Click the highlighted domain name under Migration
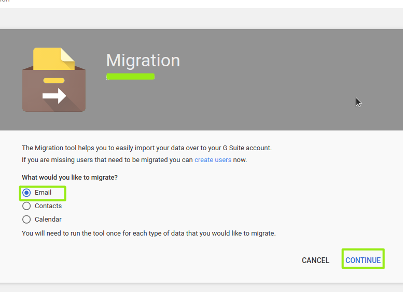This screenshot has width=403, height=292. coord(130,77)
